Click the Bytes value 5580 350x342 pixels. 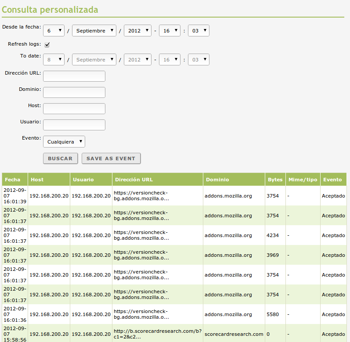point(273,314)
